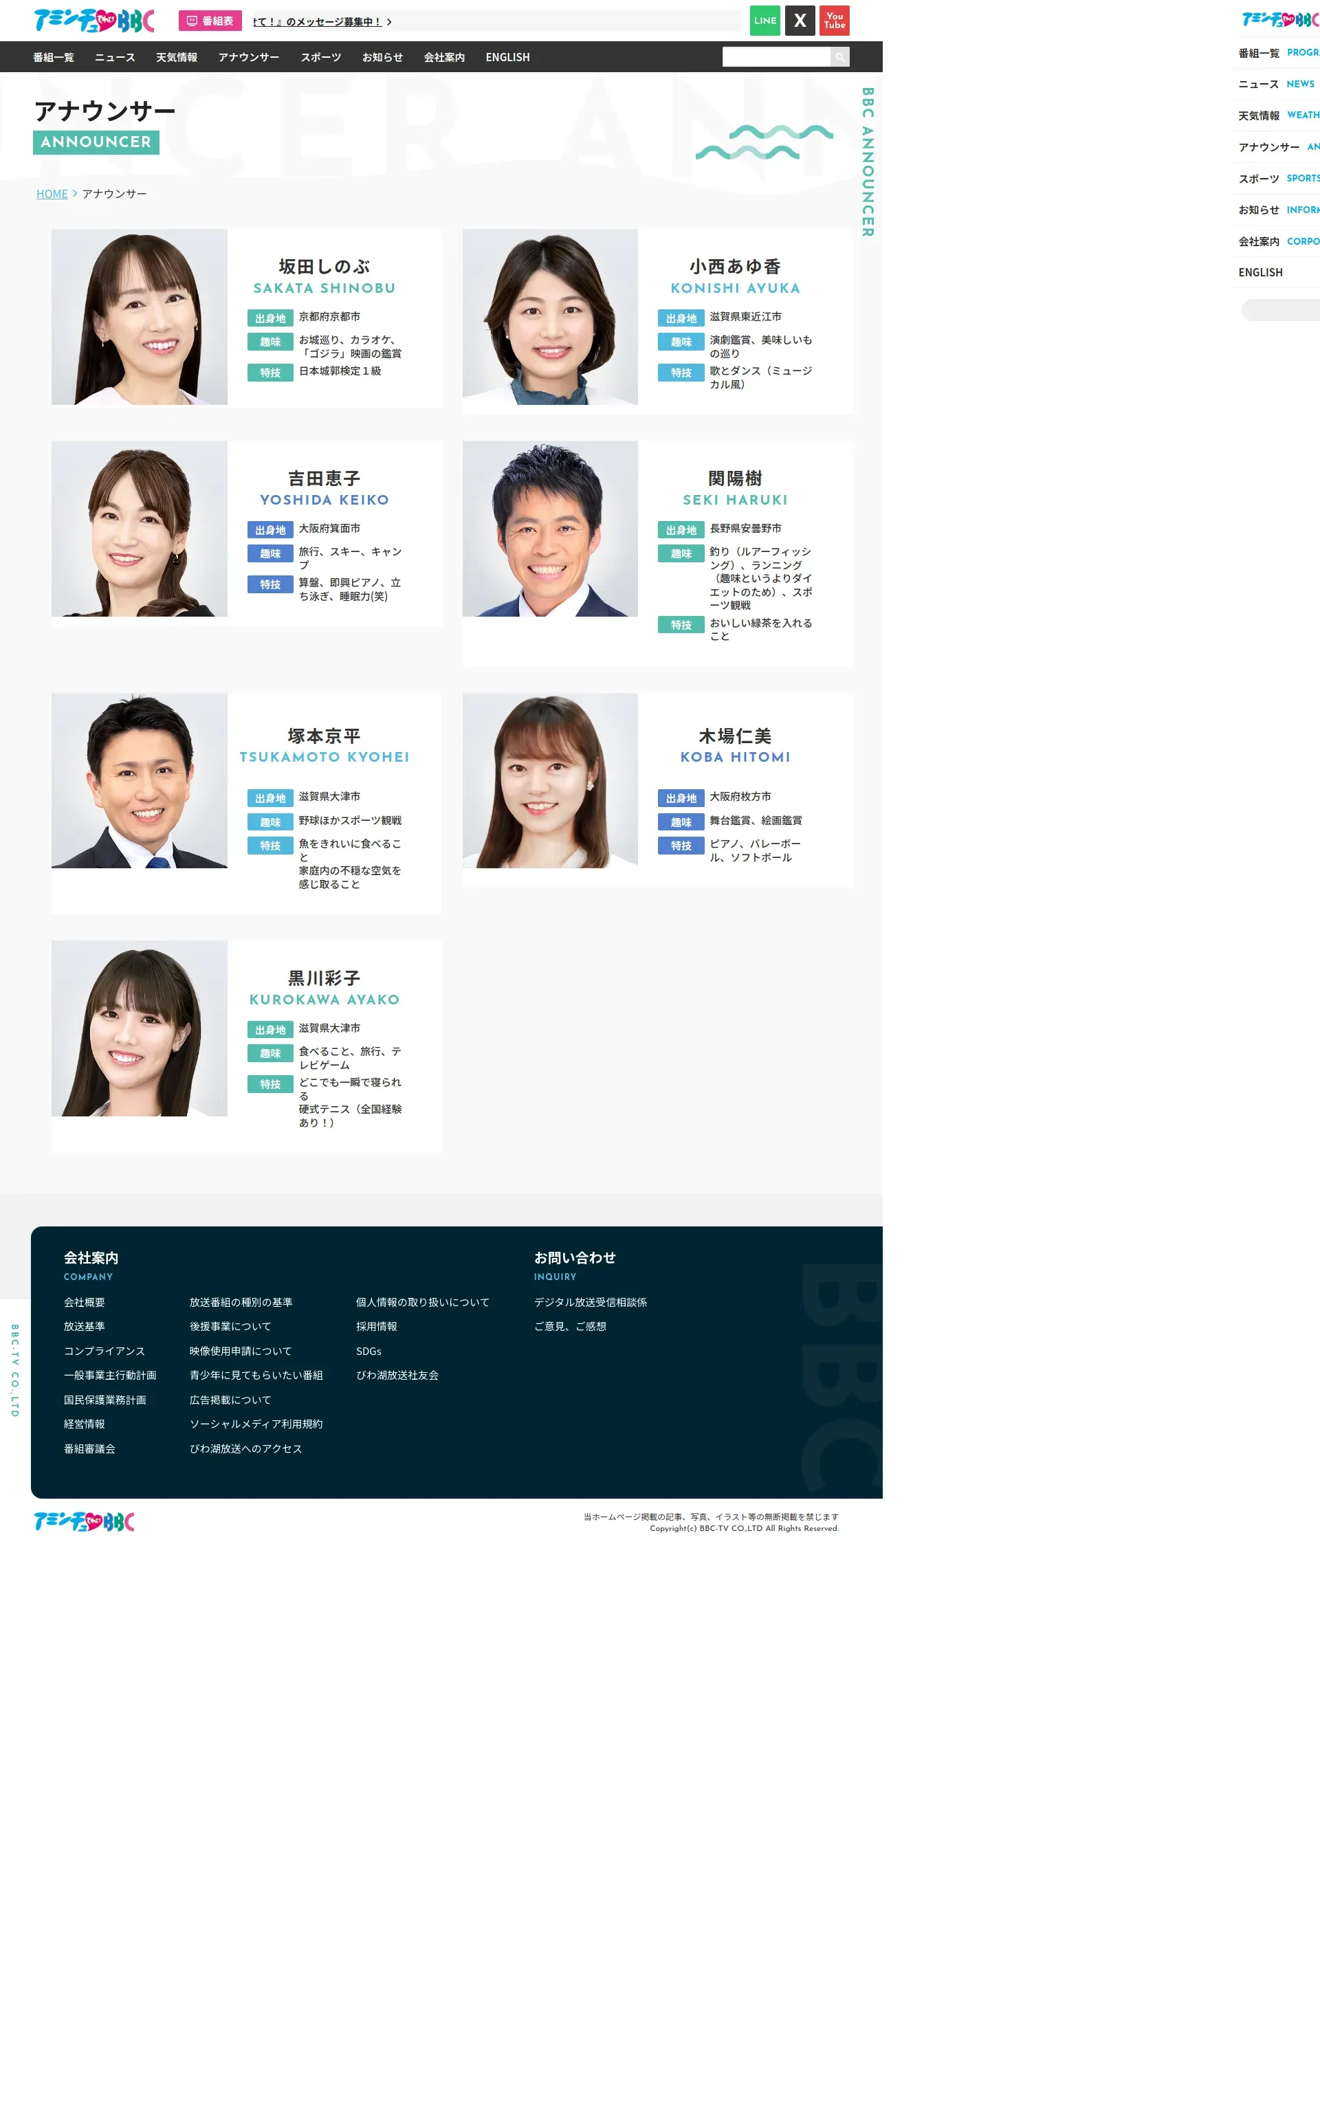Select the 黒川彩子 profile name

pyautogui.click(x=324, y=978)
